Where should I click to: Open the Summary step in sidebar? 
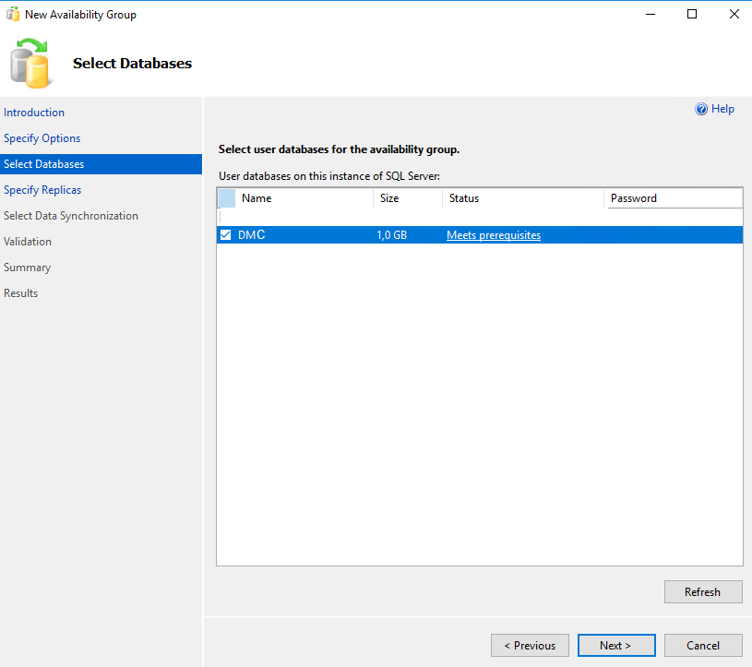pyautogui.click(x=28, y=268)
